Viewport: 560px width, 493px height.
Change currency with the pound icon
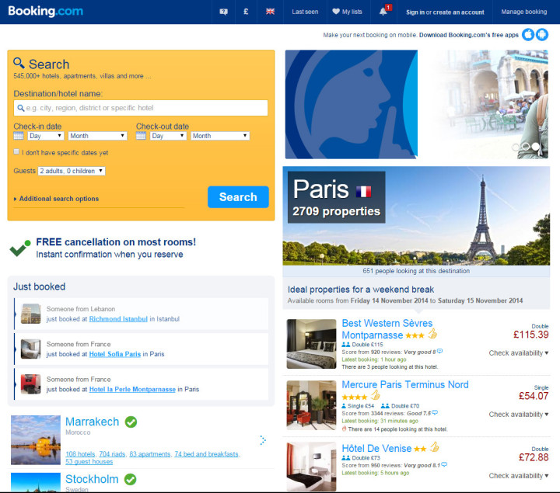pyautogui.click(x=246, y=12)
